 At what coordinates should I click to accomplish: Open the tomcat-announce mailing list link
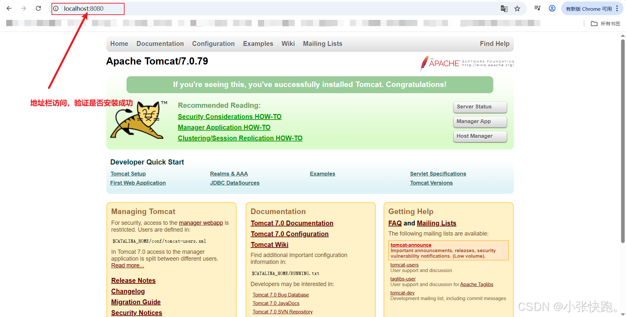point(411,245)
